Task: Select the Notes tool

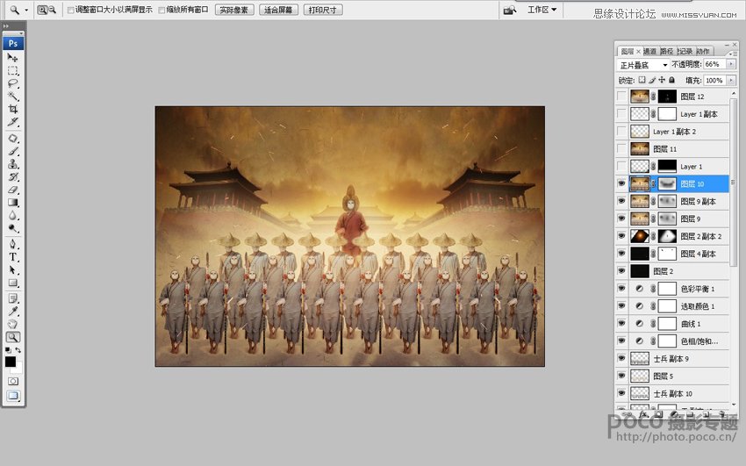Action: (13, 298)
